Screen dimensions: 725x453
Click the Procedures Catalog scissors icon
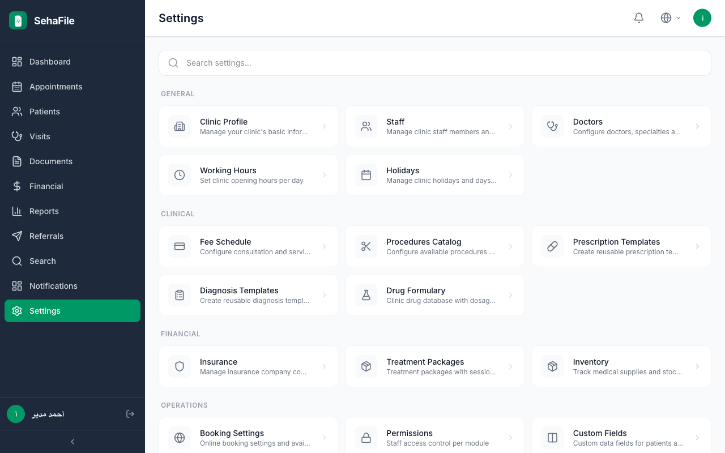click(x=366, y=246)
